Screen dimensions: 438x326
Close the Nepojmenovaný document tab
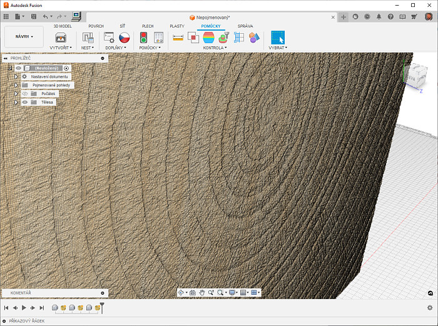[x=333, y=18]
